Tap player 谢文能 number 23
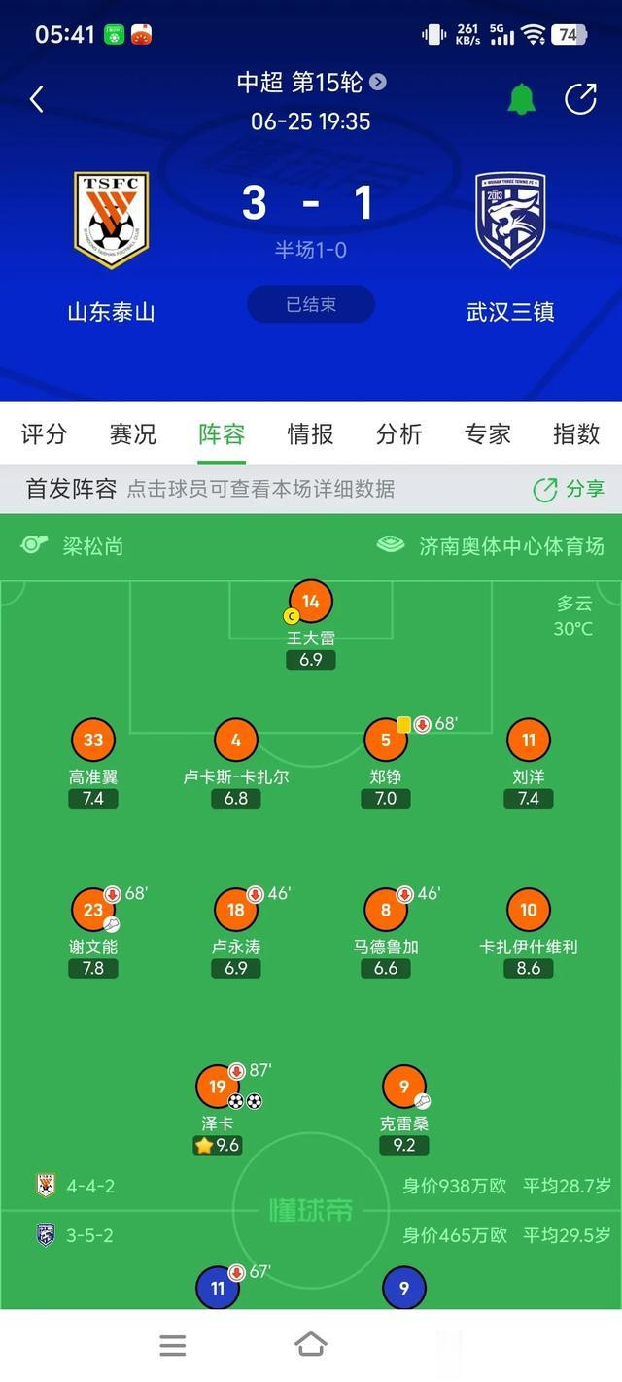This screenshot has width=622, height=1382. pos(93,910)
